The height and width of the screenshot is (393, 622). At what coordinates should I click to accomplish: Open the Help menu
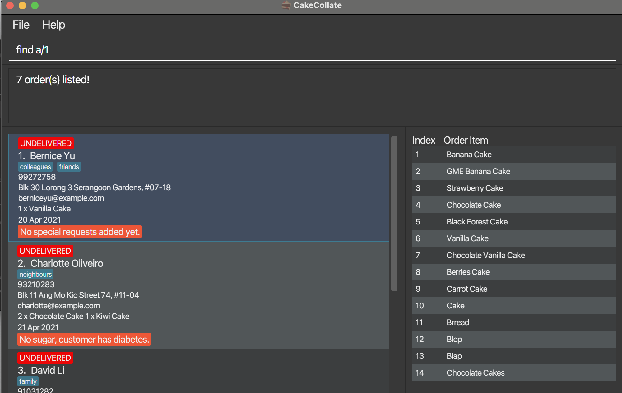pos(53,25)
